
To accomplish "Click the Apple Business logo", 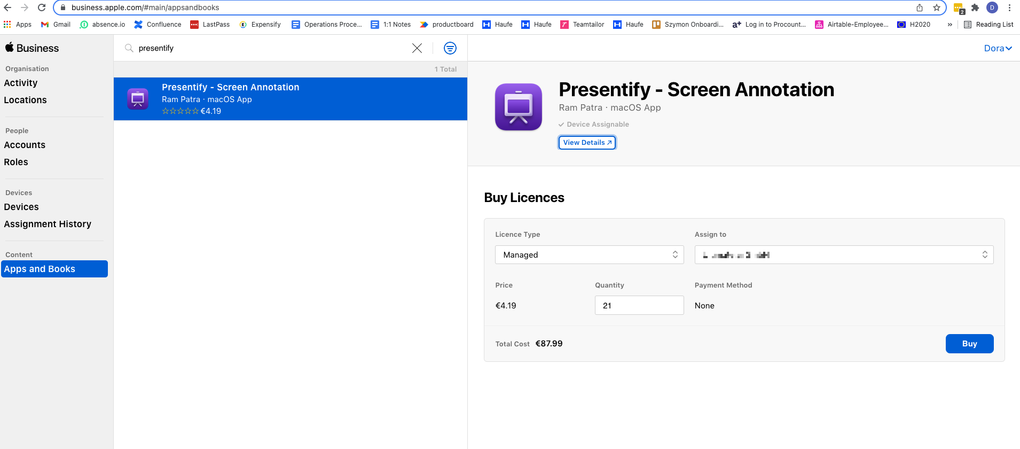I will (x=32, y=48).
